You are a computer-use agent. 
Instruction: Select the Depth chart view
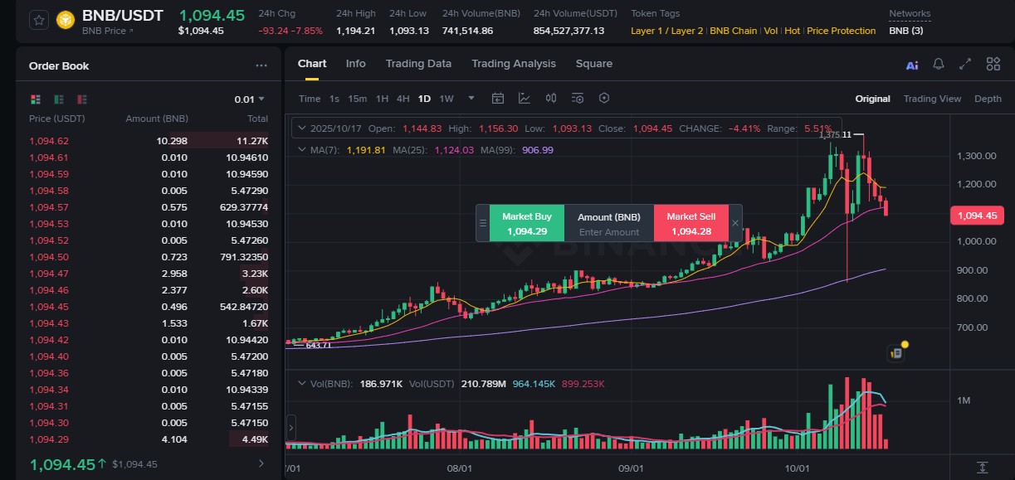(x=988, y=99)
